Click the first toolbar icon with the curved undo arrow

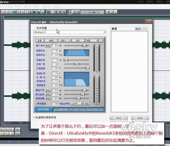click(3, 12)
